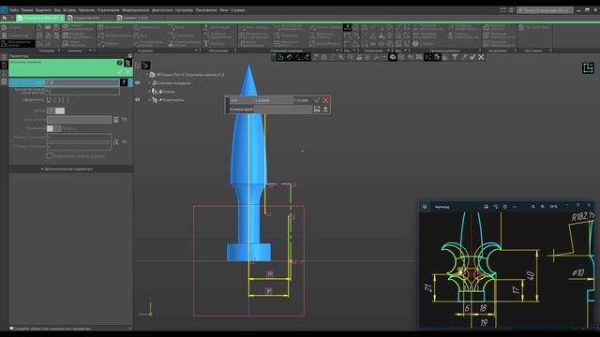Click the cube orientation icon in the quick toolbar
The image size is (600, 337).
click(x=393, y=57)
